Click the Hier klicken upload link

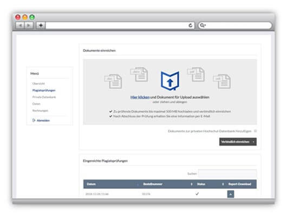point(140,97)
